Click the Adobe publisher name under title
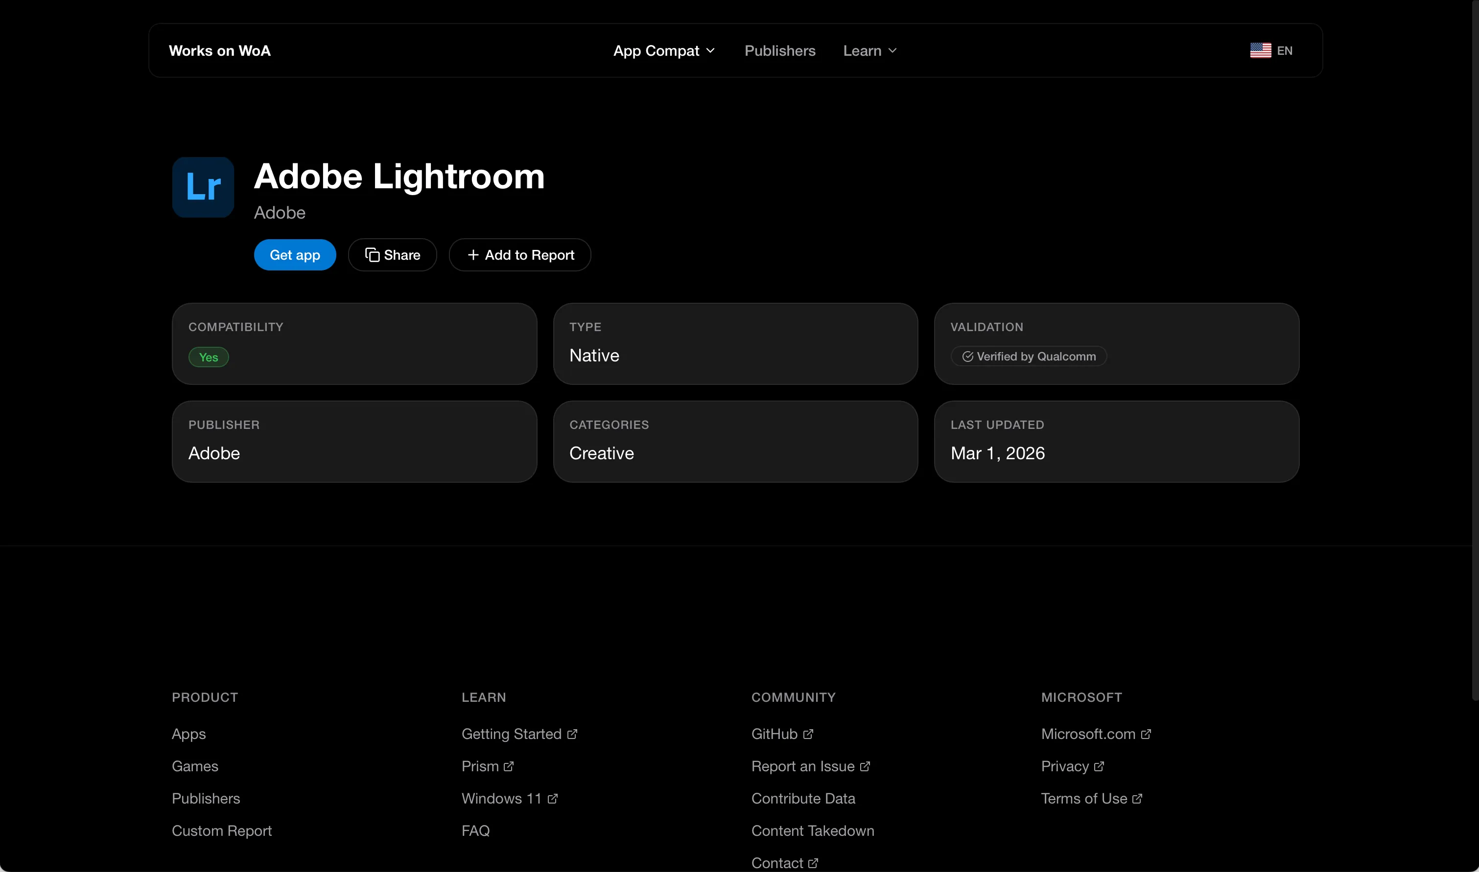Image resolution: width=1479 pixels, height=872 pixels. point(280,213)
